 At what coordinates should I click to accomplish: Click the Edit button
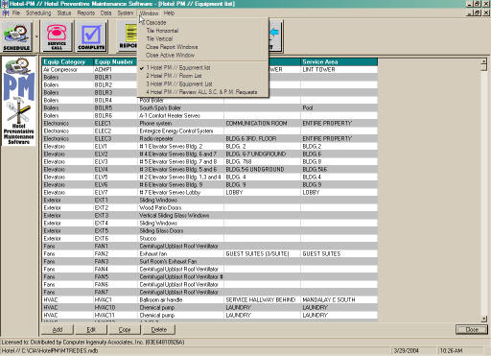click(x=91, y=329)
